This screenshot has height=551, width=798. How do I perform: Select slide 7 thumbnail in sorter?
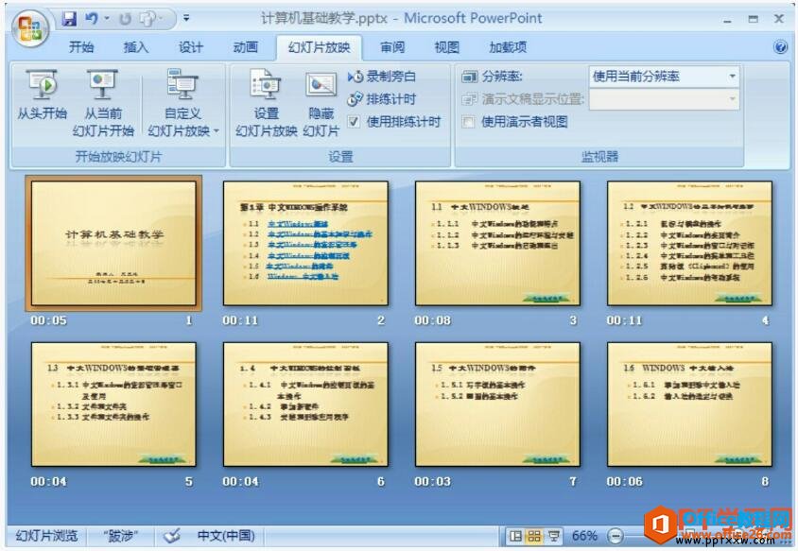[x=497, y=405]
